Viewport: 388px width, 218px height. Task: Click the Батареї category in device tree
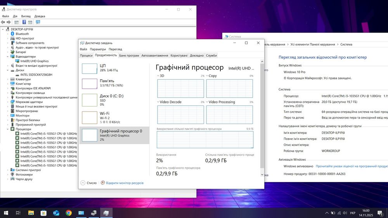pos(21,52)
